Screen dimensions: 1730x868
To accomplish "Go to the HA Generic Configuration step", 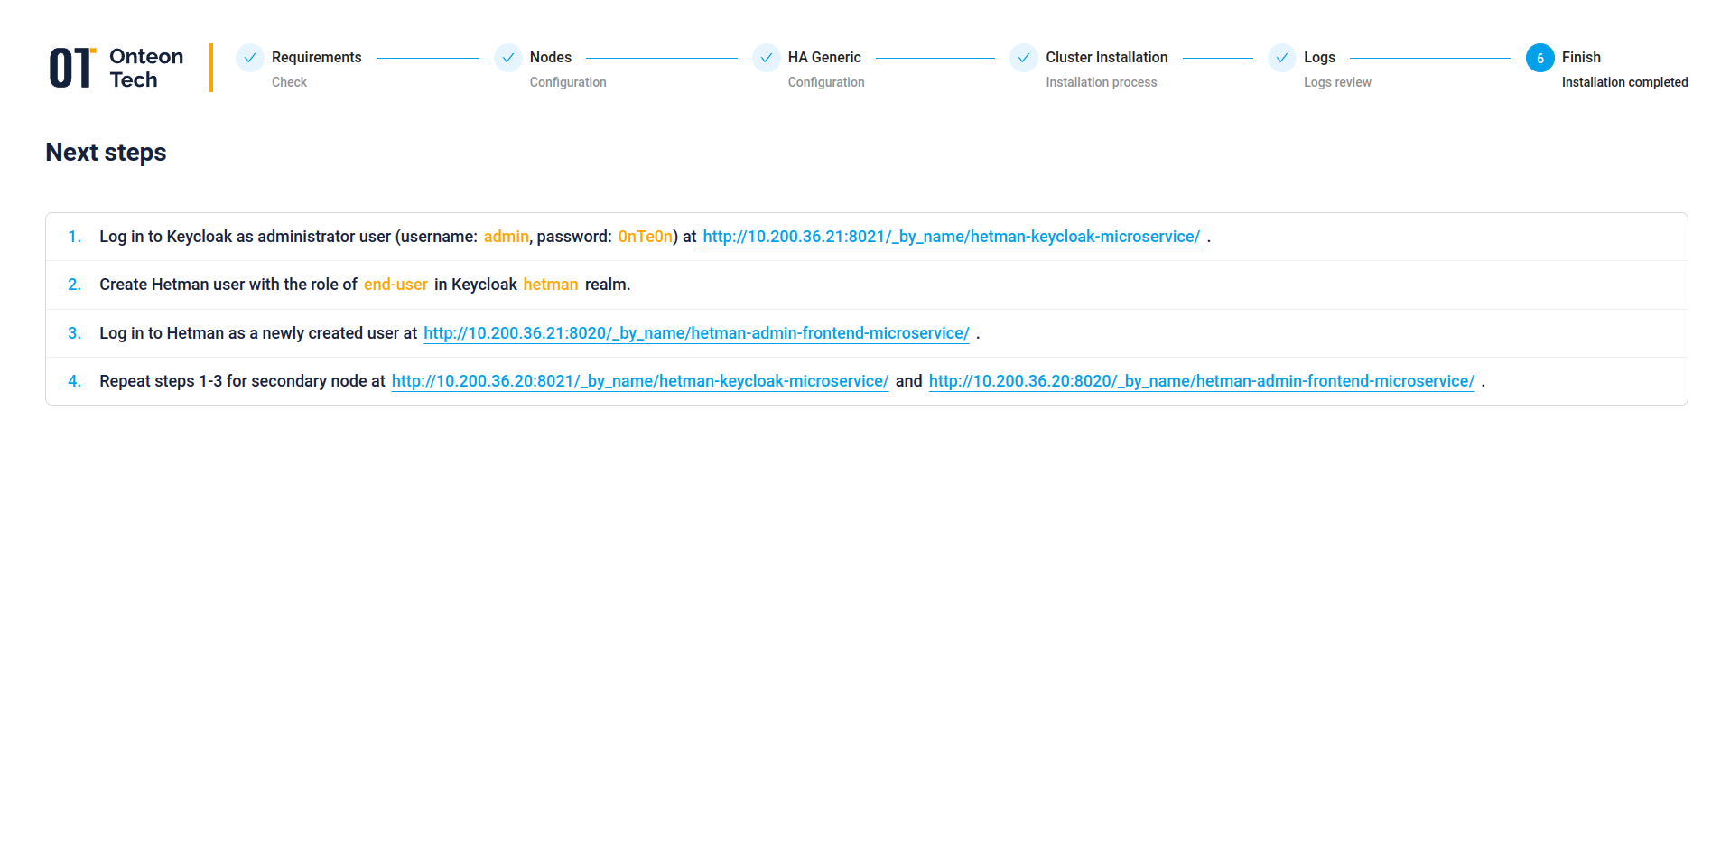I will coord(823,57).
